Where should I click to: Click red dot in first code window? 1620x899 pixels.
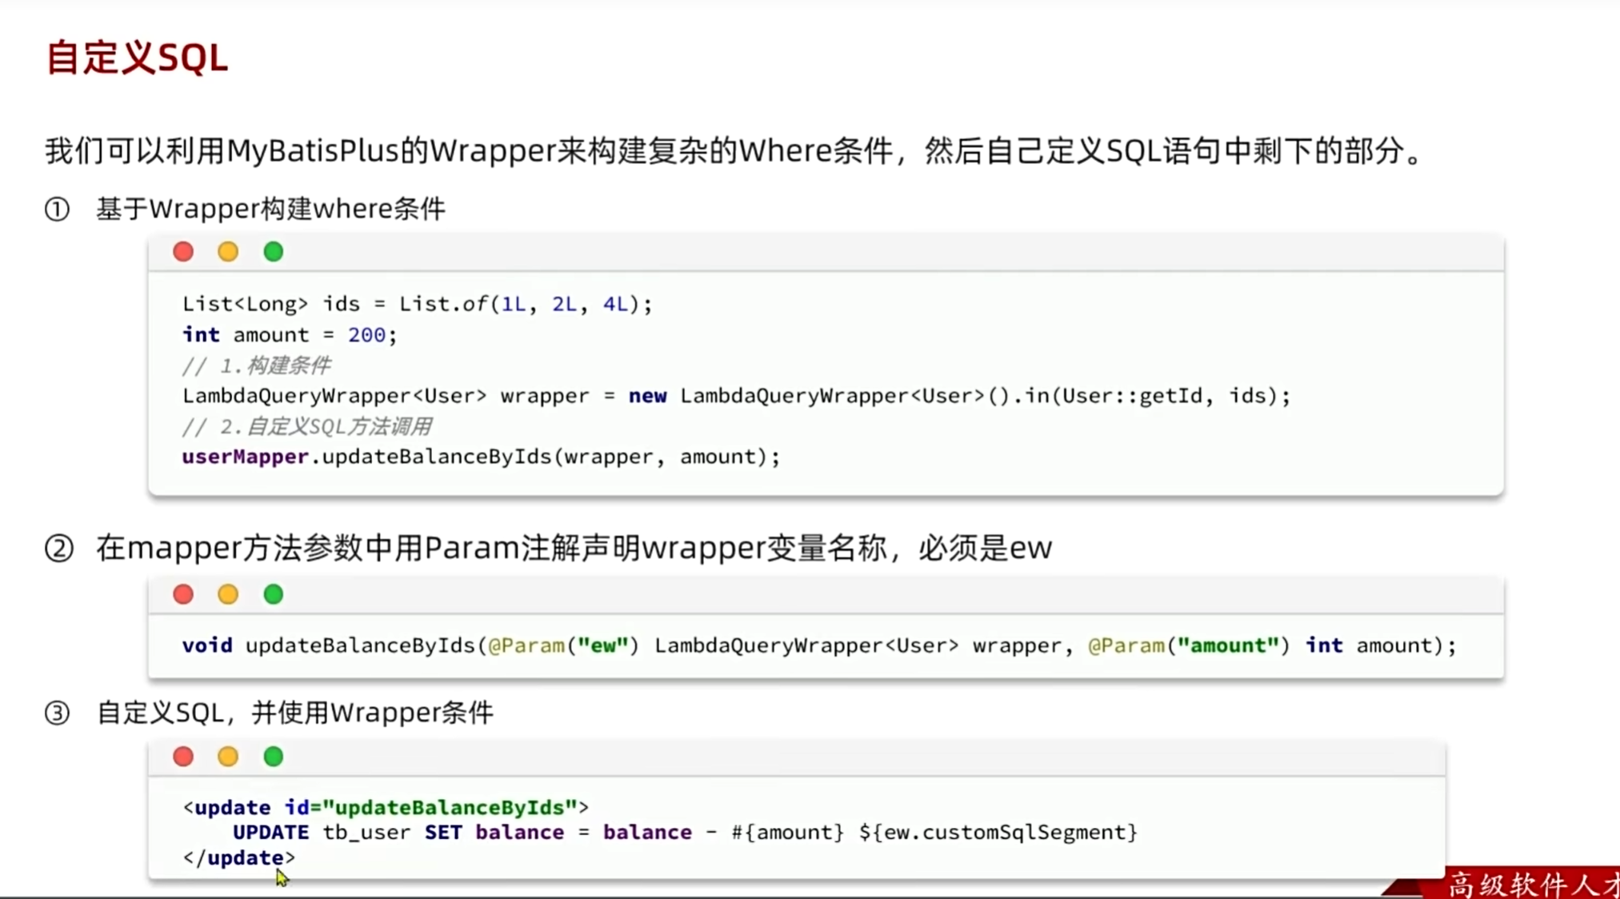click(x=183, y=252)
